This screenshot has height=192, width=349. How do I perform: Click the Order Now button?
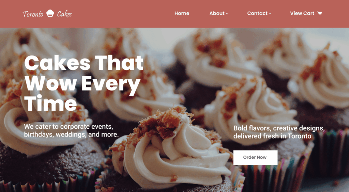click(x=255, y=157)
